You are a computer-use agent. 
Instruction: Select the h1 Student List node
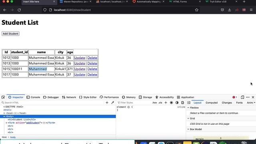(x=22, y=120)
